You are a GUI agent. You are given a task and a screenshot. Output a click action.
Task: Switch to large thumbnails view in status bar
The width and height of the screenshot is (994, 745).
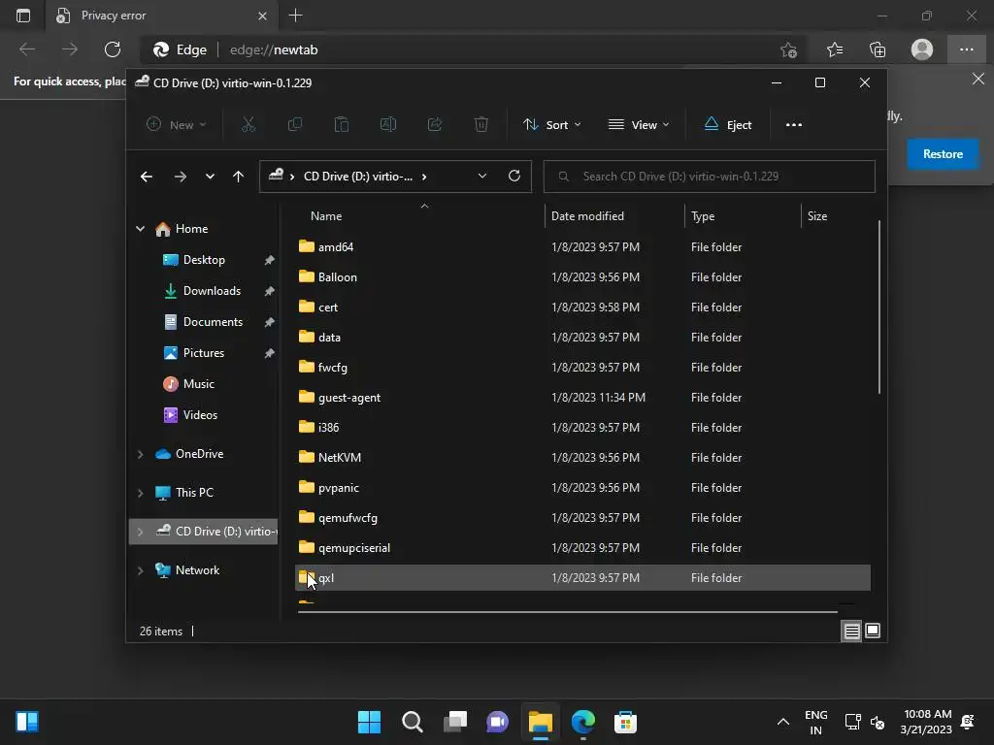pyautogui.click(x=873, y=631)
